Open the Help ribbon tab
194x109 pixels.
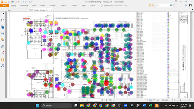(84, 6)
